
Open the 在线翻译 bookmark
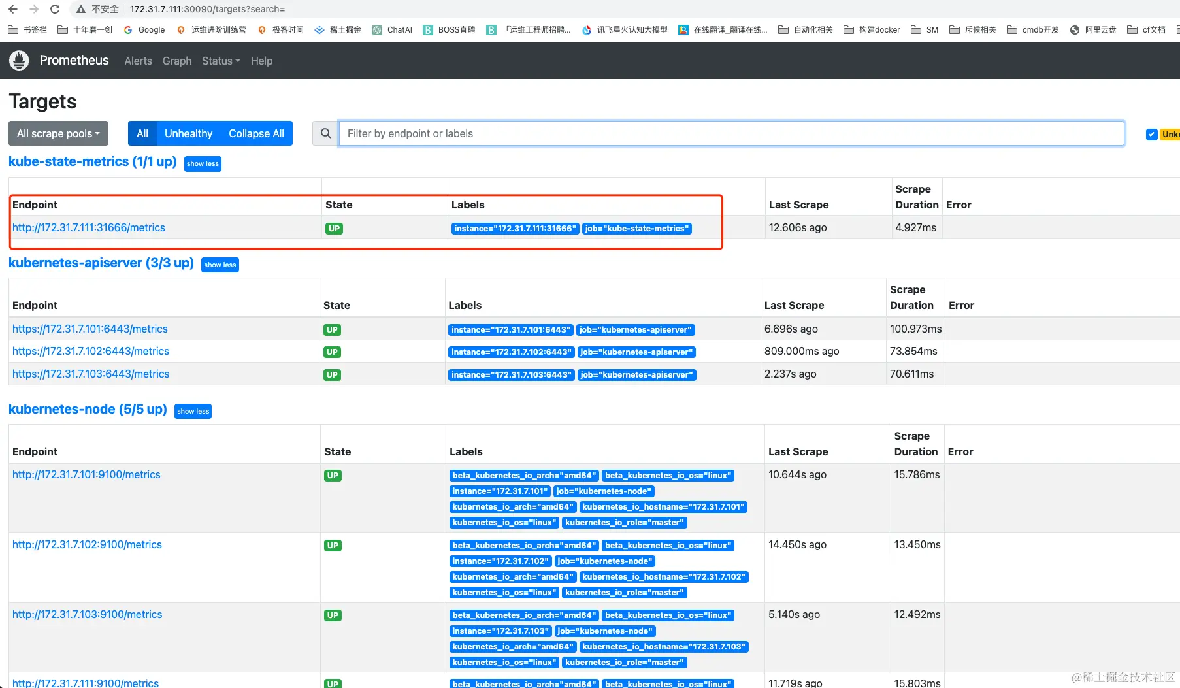coord(723,30)
